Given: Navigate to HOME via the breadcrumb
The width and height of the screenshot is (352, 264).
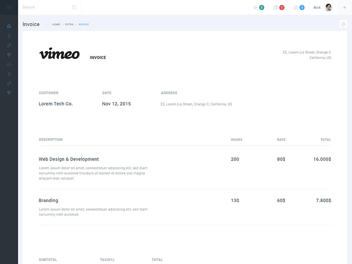Looking at the screenshot, I should (56, 24).
